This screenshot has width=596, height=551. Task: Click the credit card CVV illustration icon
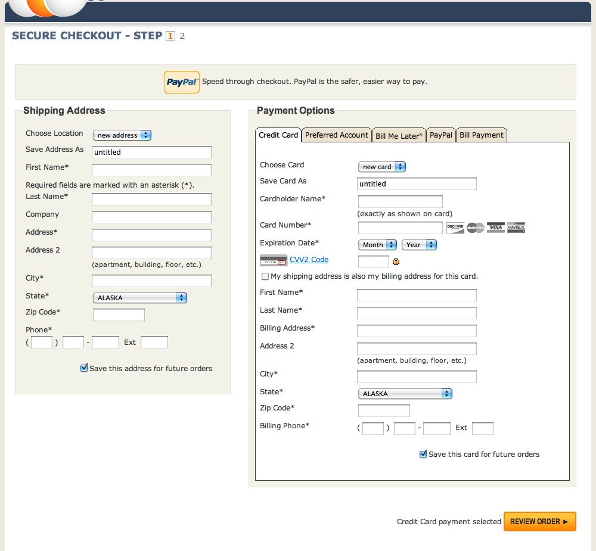(x=273, y=260)
